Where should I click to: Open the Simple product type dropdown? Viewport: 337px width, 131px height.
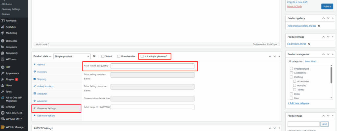click(x=72, y=56)
